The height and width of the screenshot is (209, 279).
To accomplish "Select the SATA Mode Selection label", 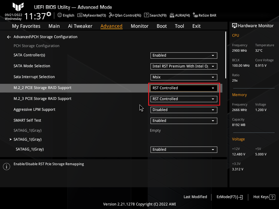I will 32,66.
